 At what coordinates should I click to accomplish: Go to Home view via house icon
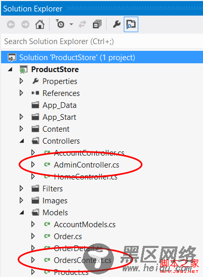tap(40, 24)
